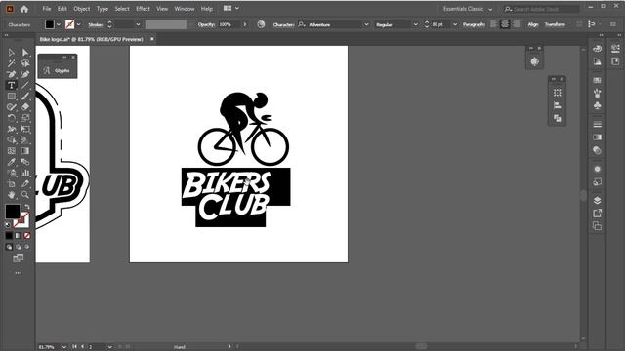
Task: Select the Free Transform tool
Action: pyautogui.click(x=25, y=129)
